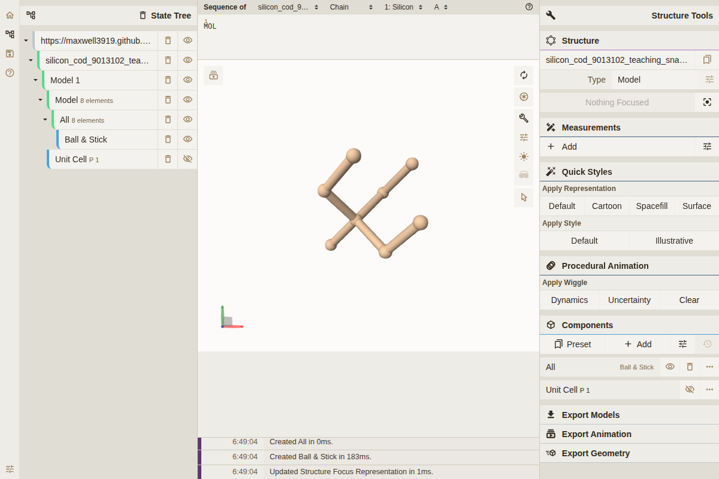Open Components options sliders icon
Viewport: 719px width, 479px height.
pyautogui.click(x=682, y=344)
